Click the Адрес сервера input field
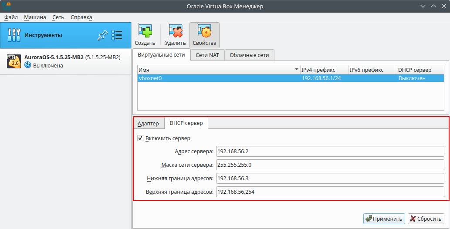The height and width of the screenshot is (229, 450). (x=329, y=152)
